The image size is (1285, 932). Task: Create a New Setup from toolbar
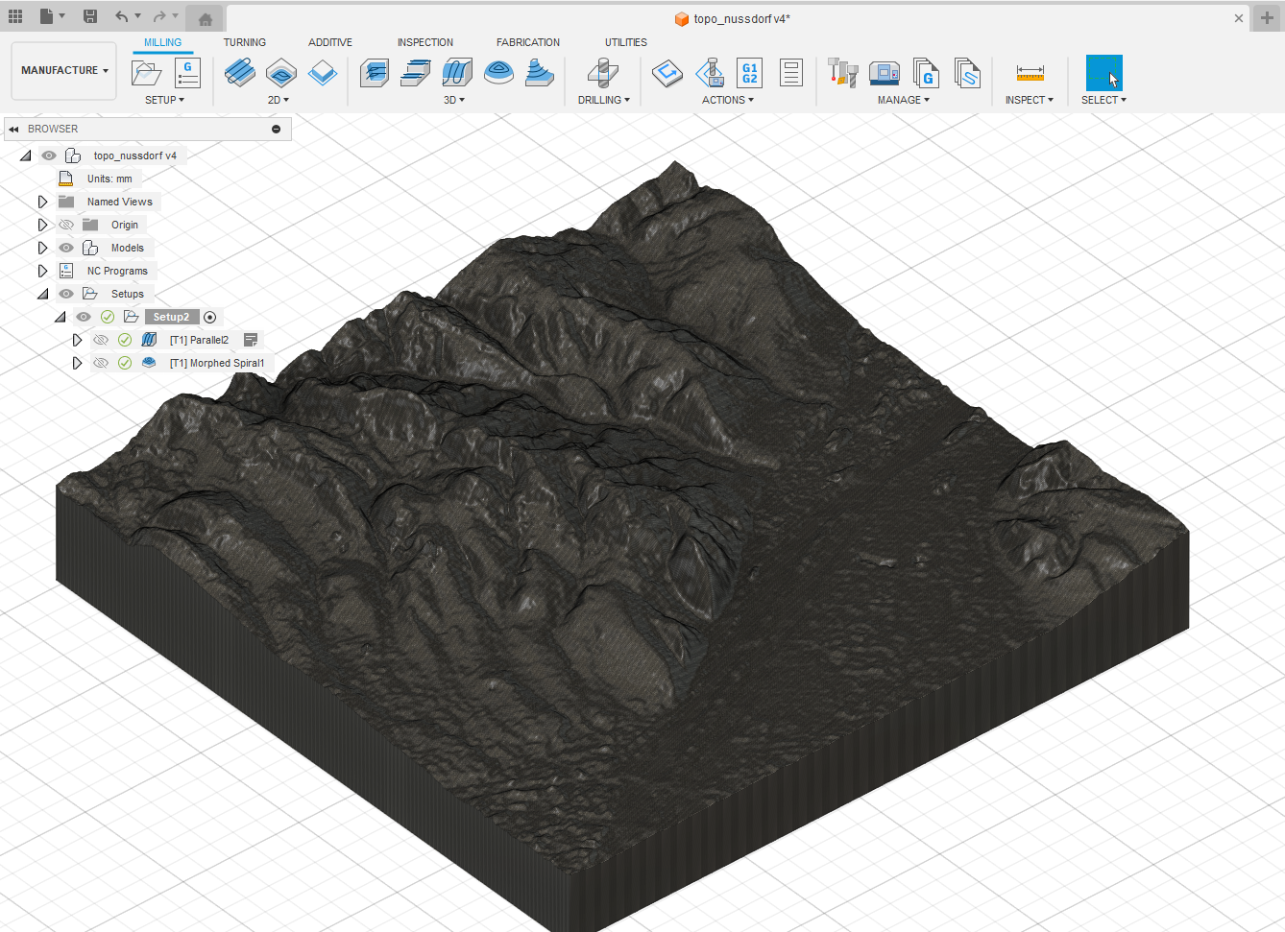coord(146,73)
